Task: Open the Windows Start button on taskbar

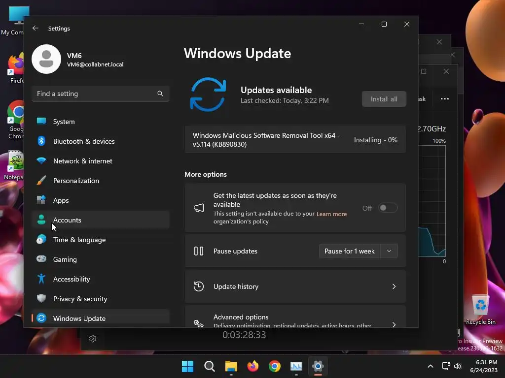Action: click(187, 366)
